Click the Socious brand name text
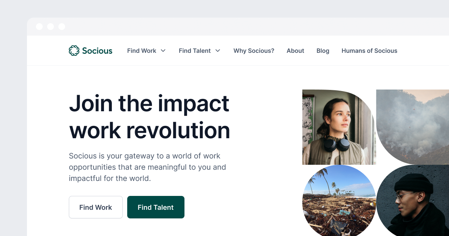Image resolution: width=449 pixels, height=236 pixels. coord(97,51)
